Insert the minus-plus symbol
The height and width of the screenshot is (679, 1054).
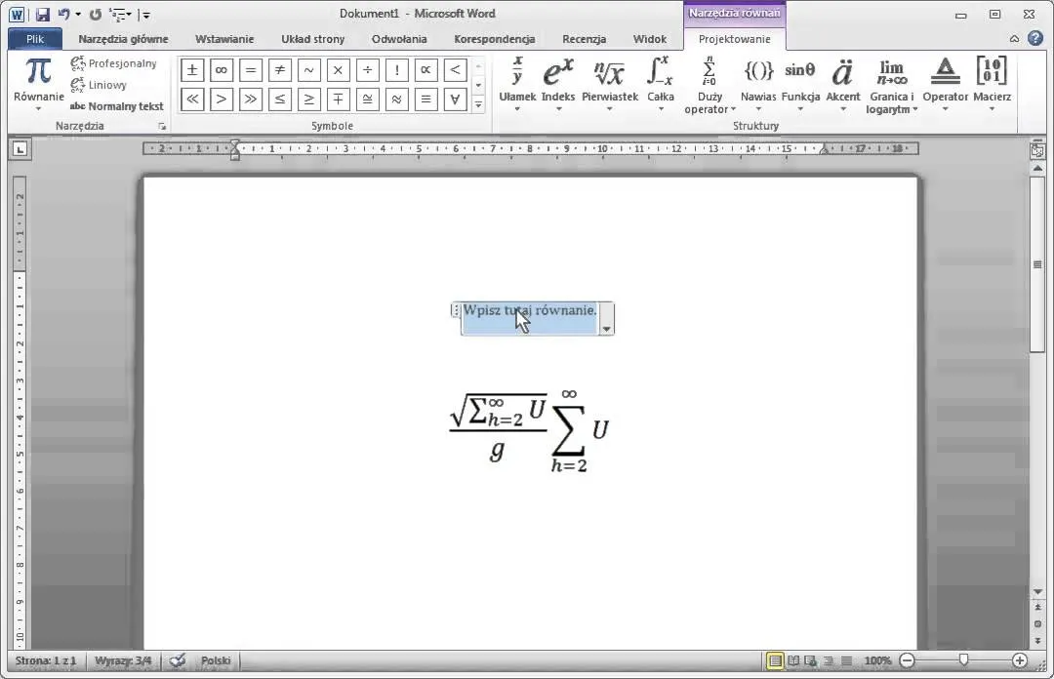coord(338,100)
